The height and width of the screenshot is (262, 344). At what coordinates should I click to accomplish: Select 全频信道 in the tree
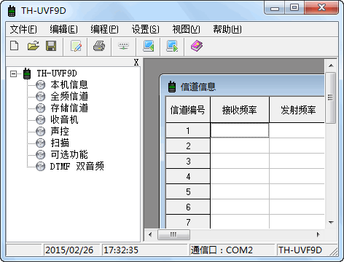coord(69,97)
